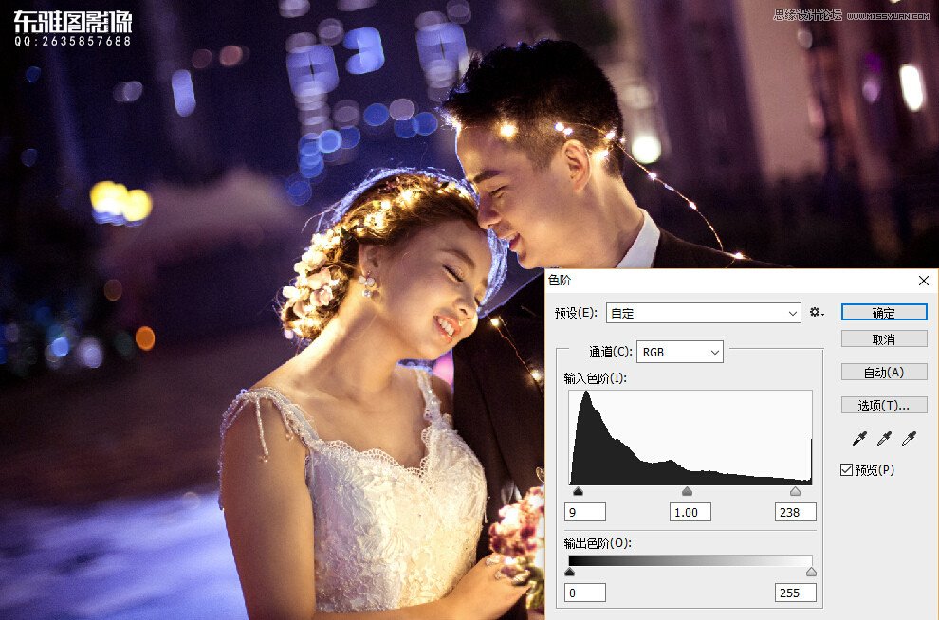Click the input highlight slider handle
This screenshot has width=939, height=620.
795,491
